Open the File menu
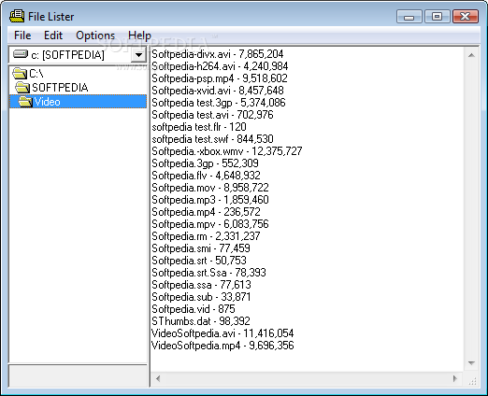 (x=22, y=35)
